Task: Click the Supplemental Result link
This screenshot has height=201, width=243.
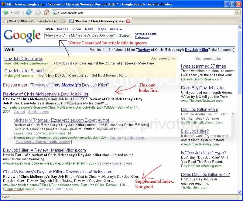Action: (19, 189)
